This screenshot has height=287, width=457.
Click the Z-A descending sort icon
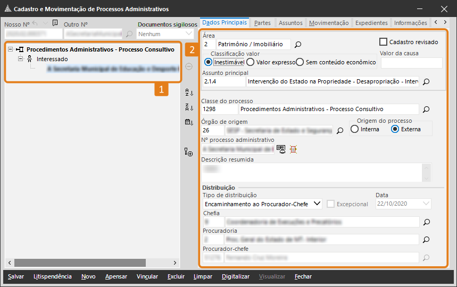(x=189, y=107)
